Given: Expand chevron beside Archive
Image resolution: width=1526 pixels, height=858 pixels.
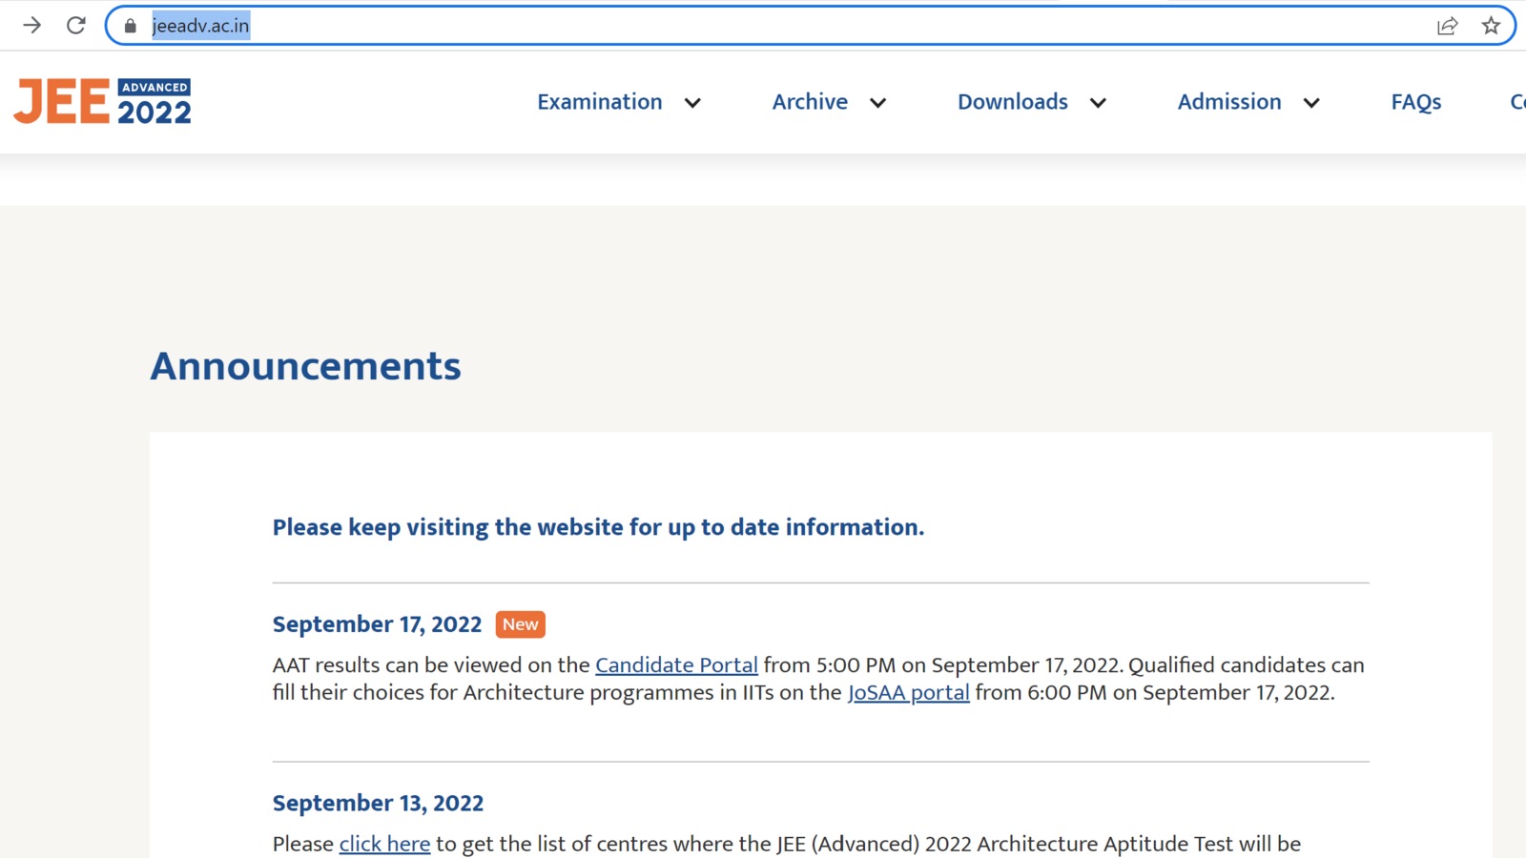Looking at the screenshot, I should 877,103.
